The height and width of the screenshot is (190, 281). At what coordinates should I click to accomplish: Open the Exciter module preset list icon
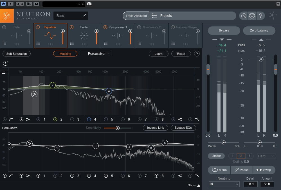72,43
